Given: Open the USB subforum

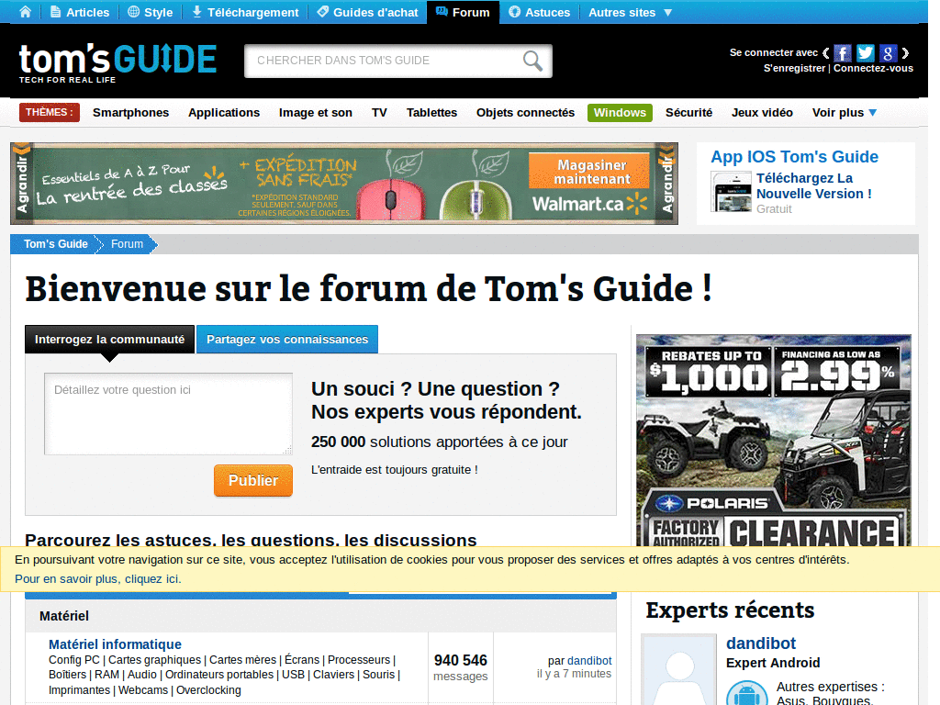Looking at the screenshot, I should pyautogui.click(x=293, y=675).
